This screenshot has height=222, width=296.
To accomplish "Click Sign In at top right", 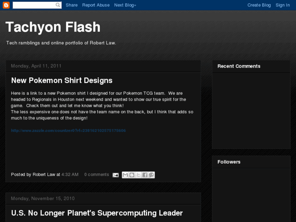I will click(x=283, y=5).
